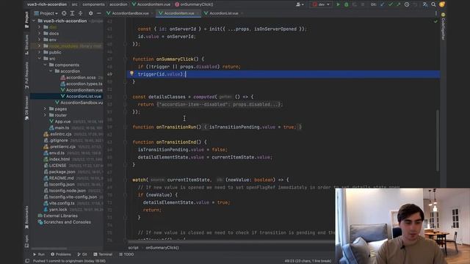Open the translate icon next to search
Screen dimensions: 470x264
tap(424, 4)
